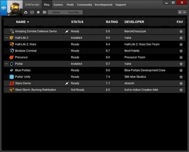The image size is (189, 152).
Task: Collapse the Portal group
Action: pos(6,64)
